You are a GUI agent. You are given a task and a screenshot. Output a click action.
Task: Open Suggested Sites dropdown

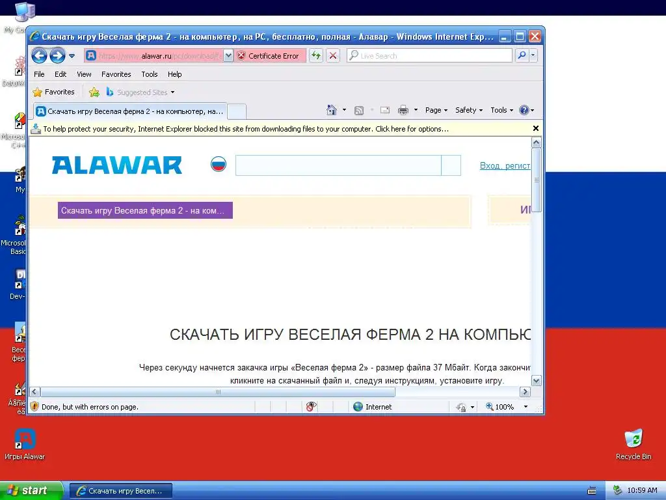tap(140, 92)
